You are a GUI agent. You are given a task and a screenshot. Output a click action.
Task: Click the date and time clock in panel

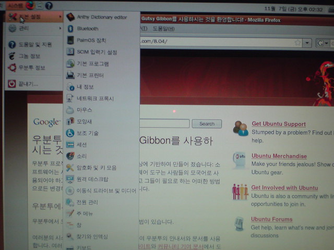[293, 9]
